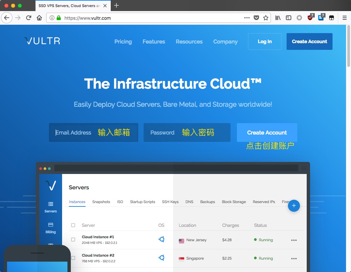This screenshot has height=272, width=351.
Task: Open the Library icon in toolbar
Action: (278, 18)
